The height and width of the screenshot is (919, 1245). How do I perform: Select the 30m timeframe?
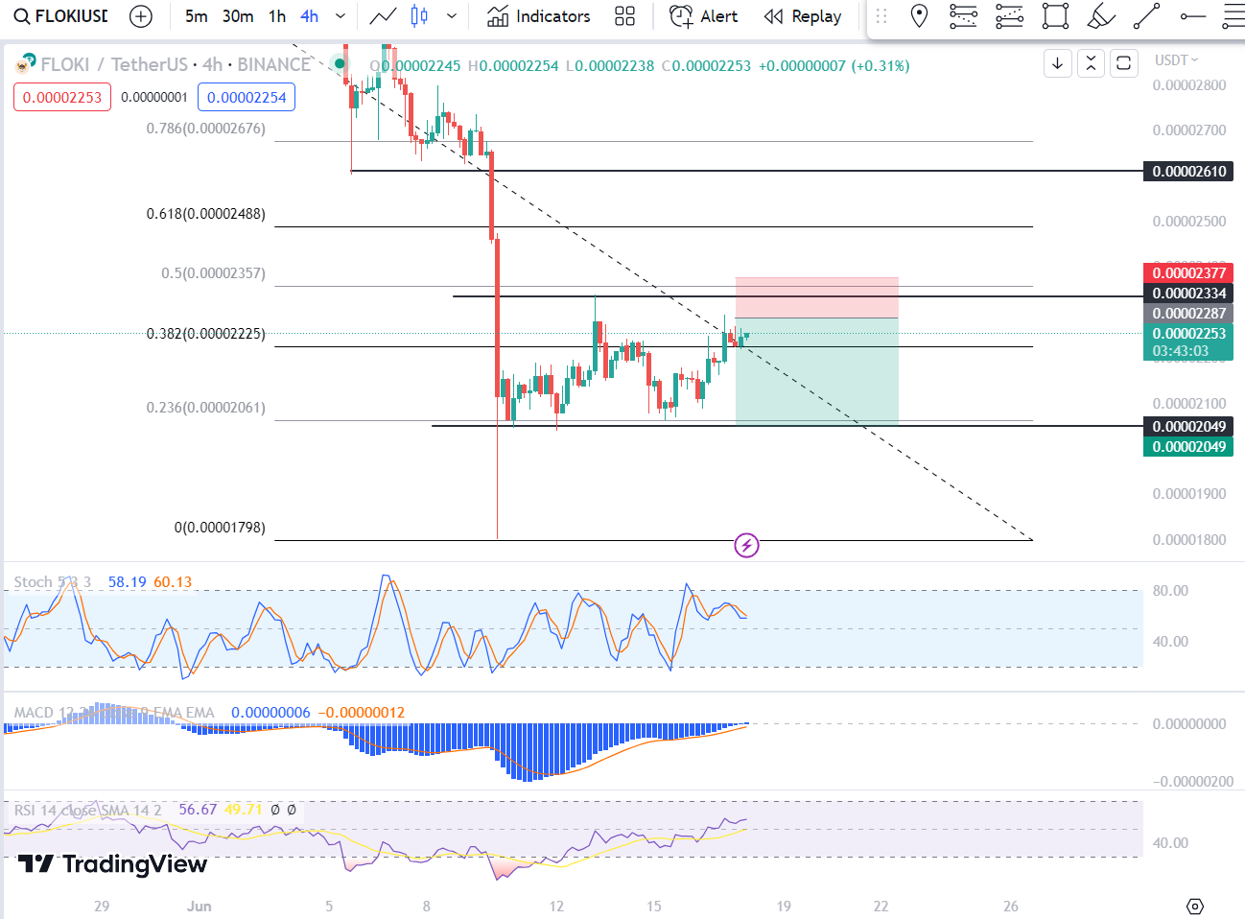[x=238, y=16]
